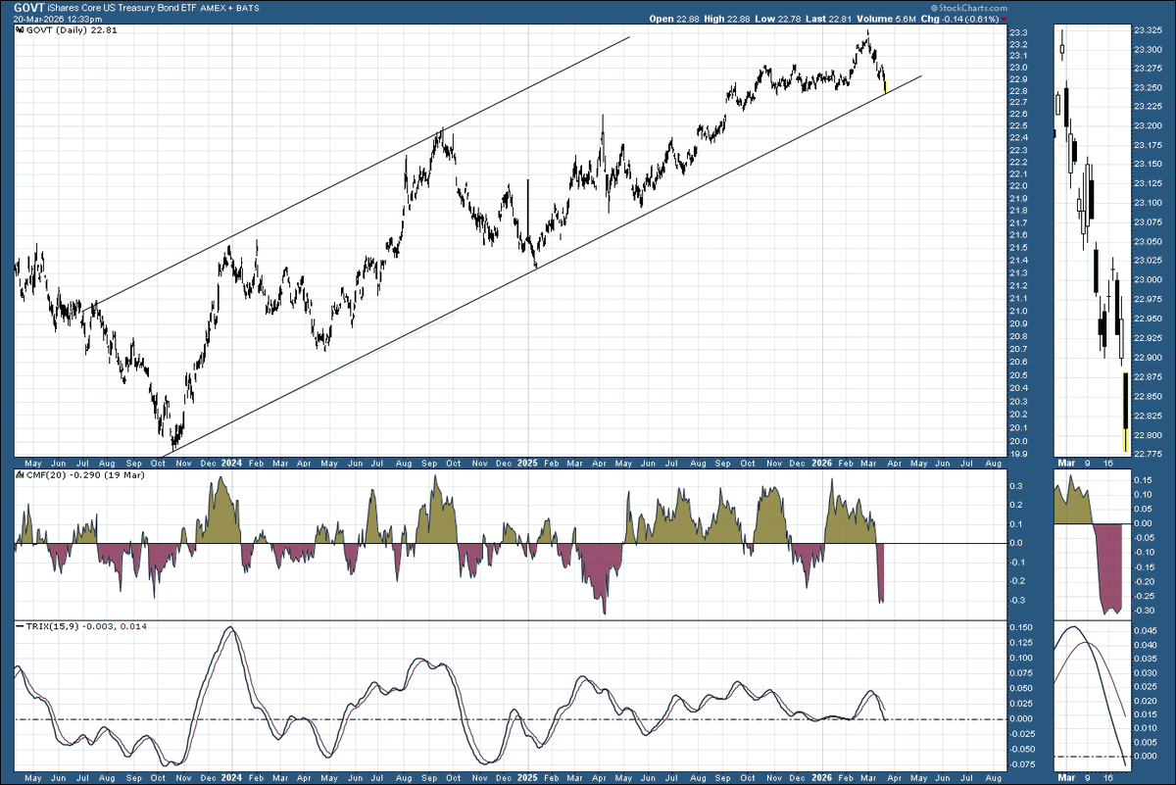Click the 20.0 label on the price axis
1176x785 pixels.
(x=1017, y=441)
